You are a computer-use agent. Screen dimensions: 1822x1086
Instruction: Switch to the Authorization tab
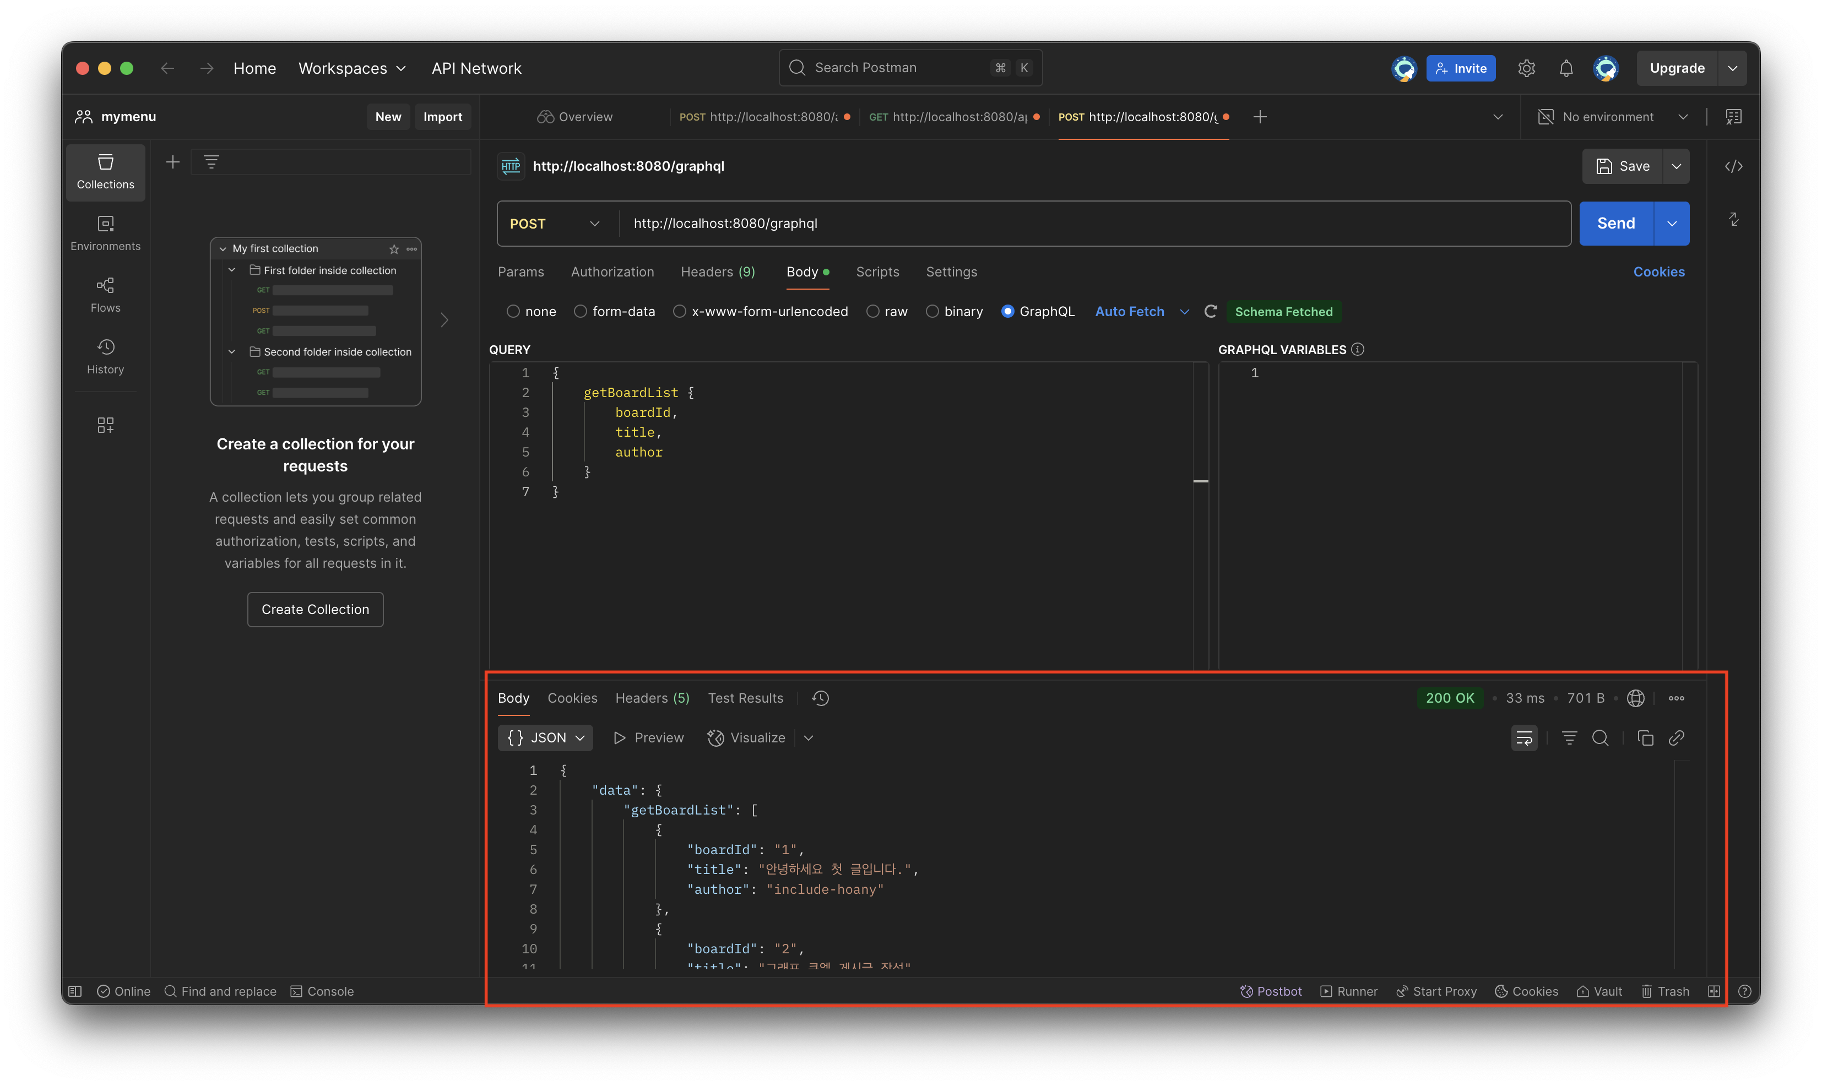(x=612, y=271)
